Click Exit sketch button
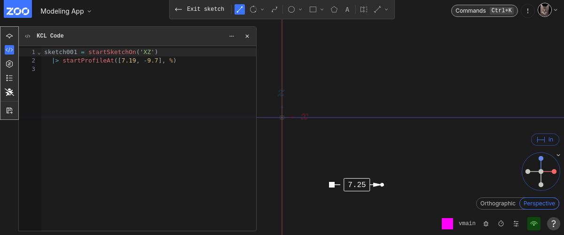 pos(199,9)
